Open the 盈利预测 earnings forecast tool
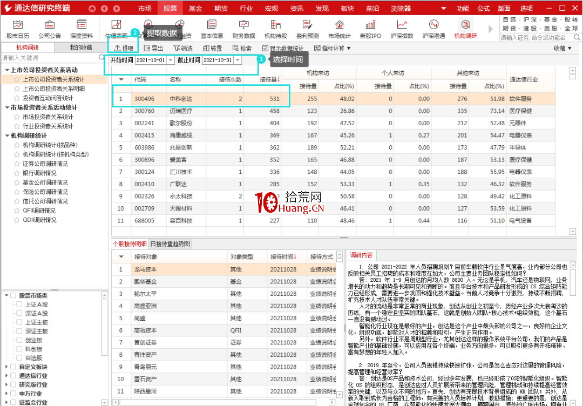583x406 pixels. click(x=308, y=28)
